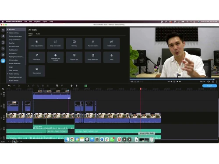Open the File menu
This screenshot has width=219, height=164.
click(26, 21)
